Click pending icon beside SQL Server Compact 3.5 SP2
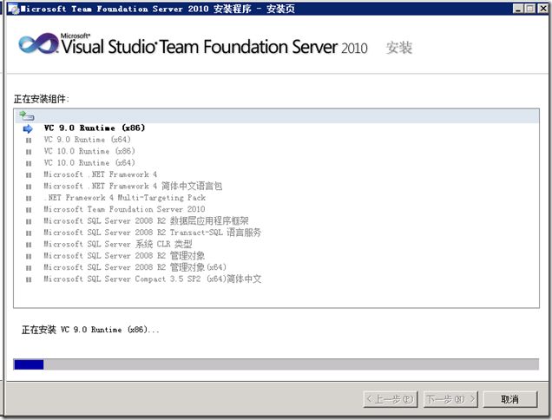 29,280
